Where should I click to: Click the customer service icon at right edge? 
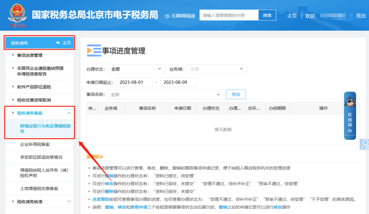[365, 144]
